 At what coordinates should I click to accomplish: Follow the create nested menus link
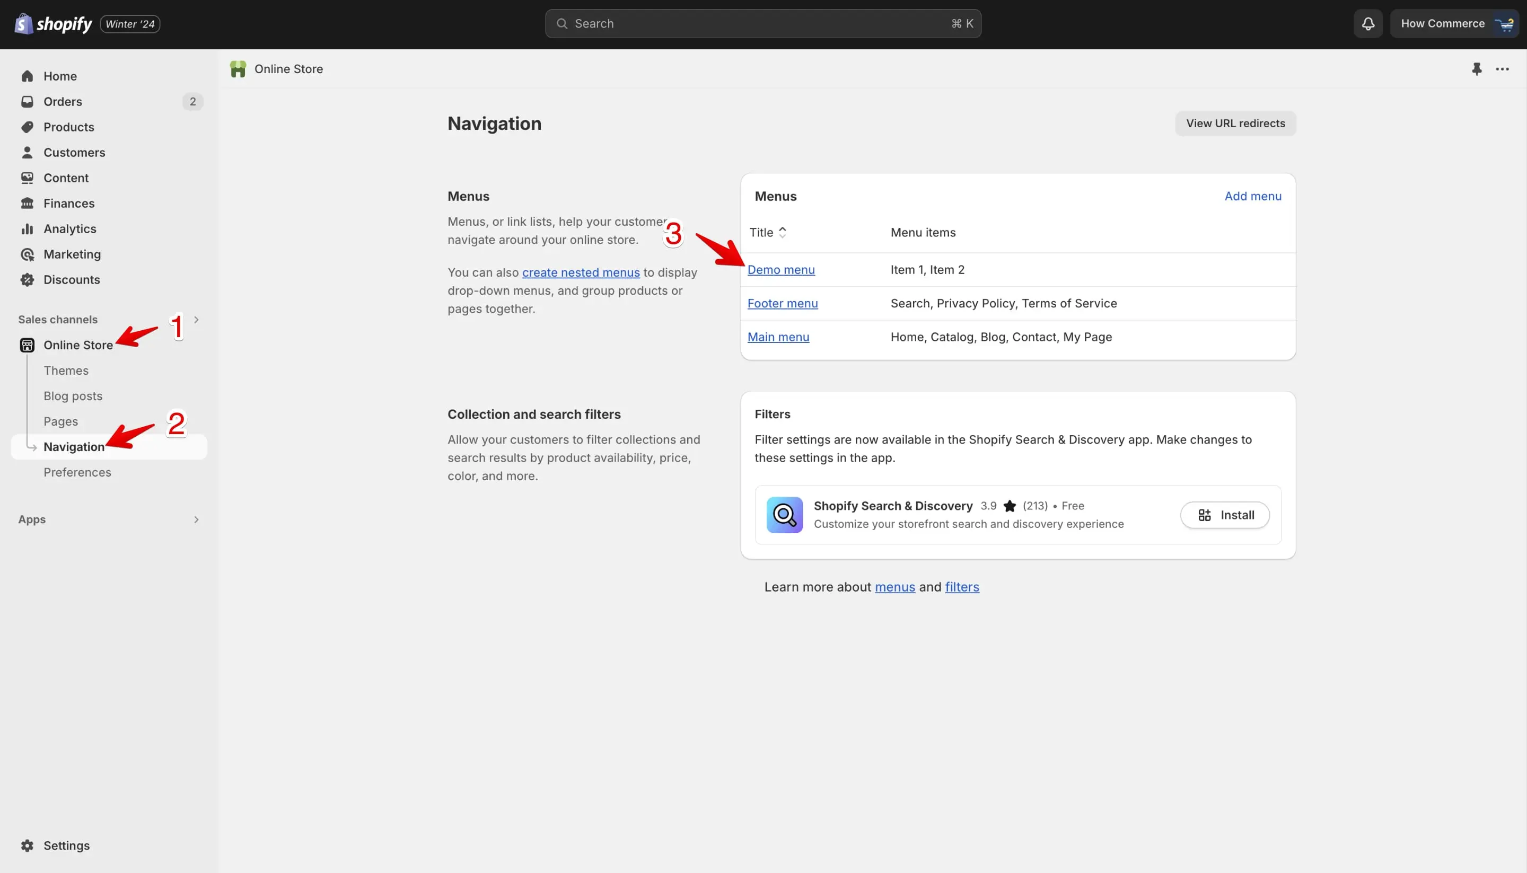(x=581, y=272)
